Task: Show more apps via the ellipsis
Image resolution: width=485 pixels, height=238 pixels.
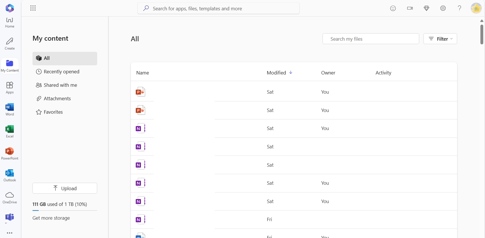Action: click(10, 233)
